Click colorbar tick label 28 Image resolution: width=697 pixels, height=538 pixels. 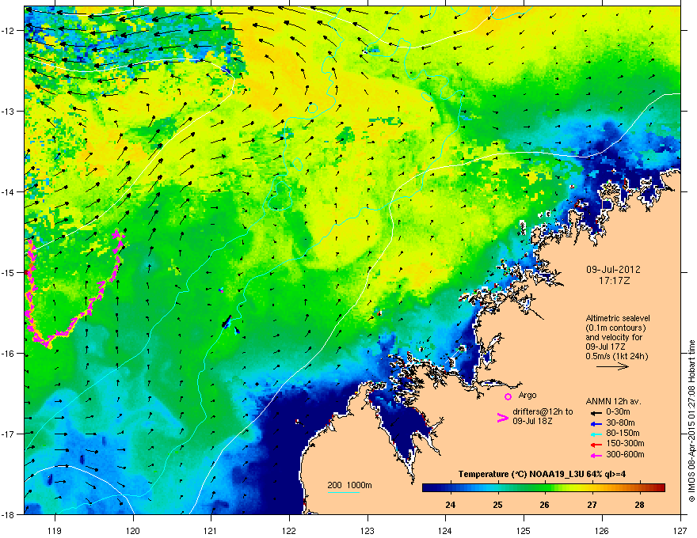click(x=639, y=505)
